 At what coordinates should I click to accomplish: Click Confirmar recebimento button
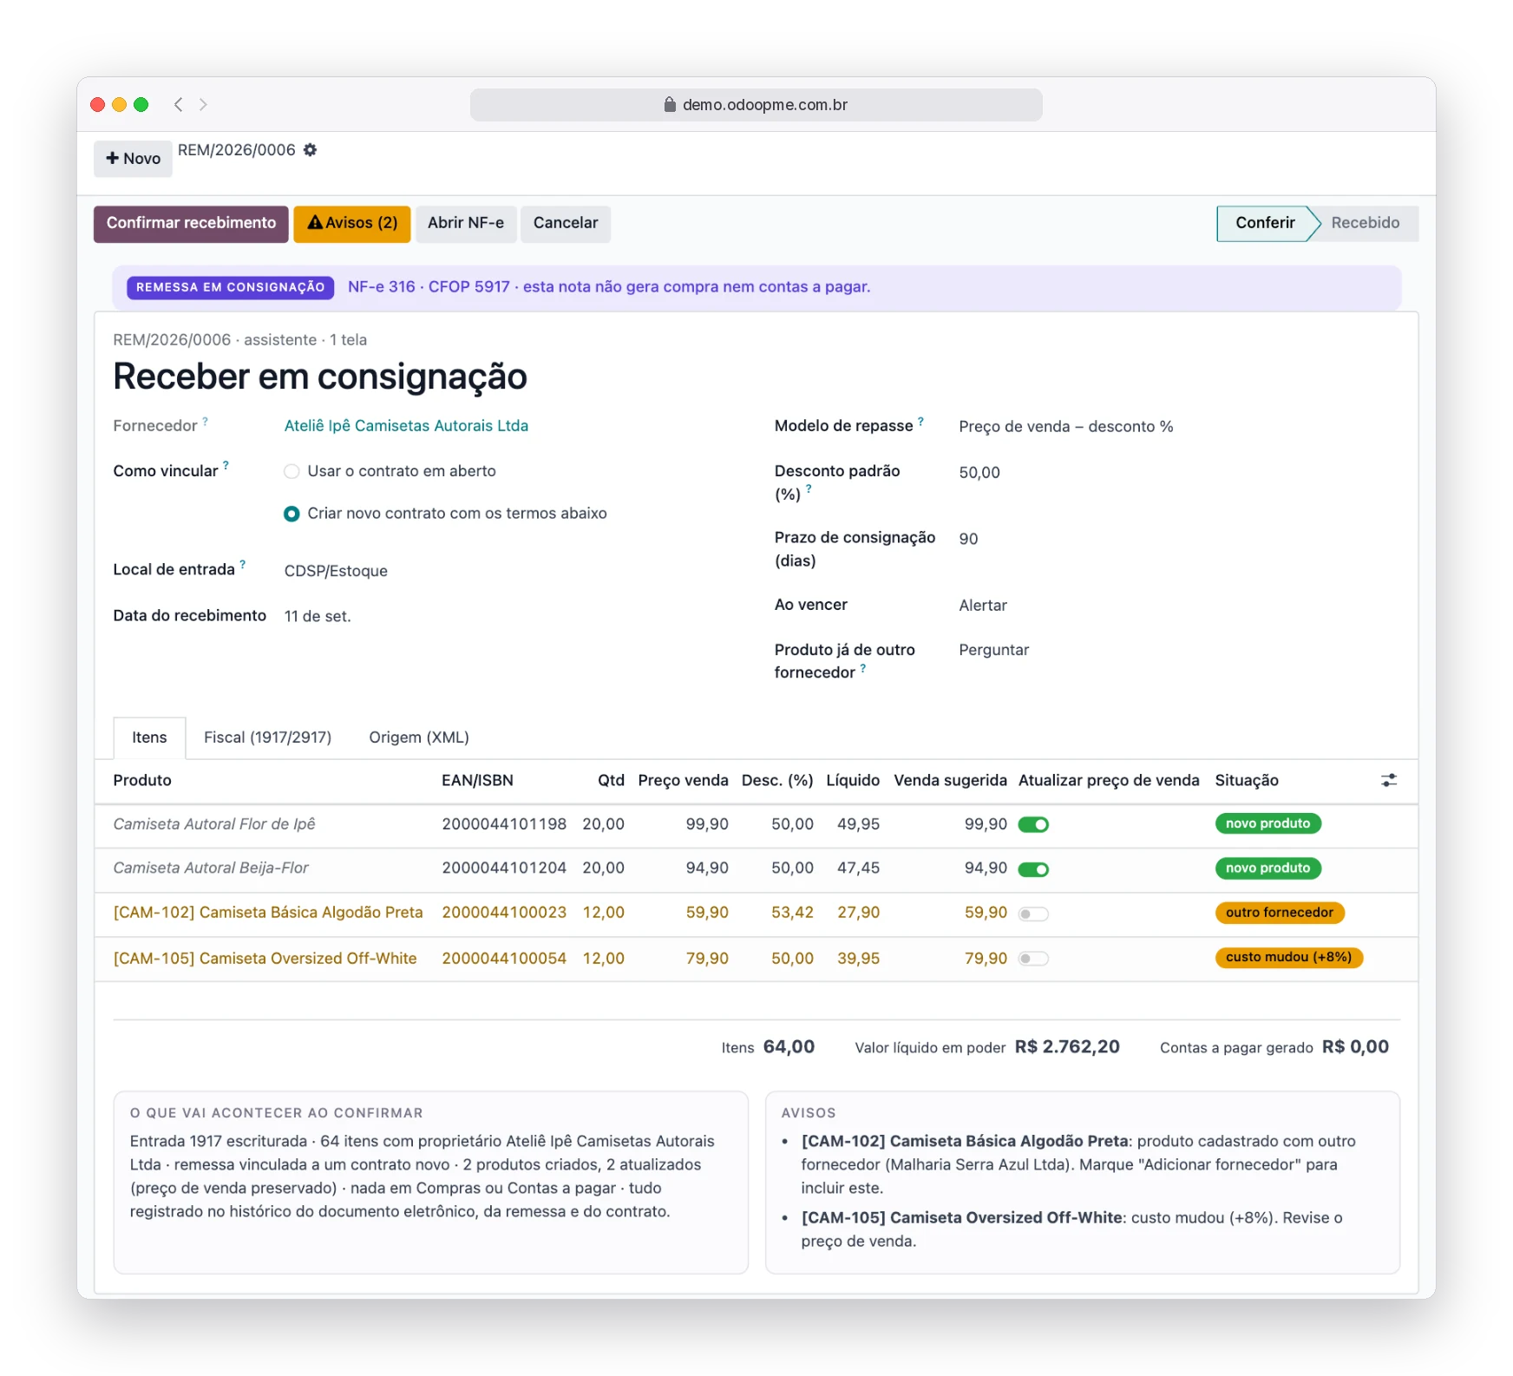pos(191,224)
